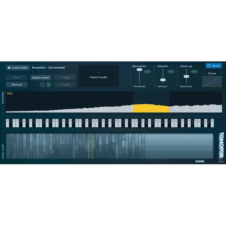Click the A1 piano key
Viewport: 226px width, 226px height.
pos(31,123)
